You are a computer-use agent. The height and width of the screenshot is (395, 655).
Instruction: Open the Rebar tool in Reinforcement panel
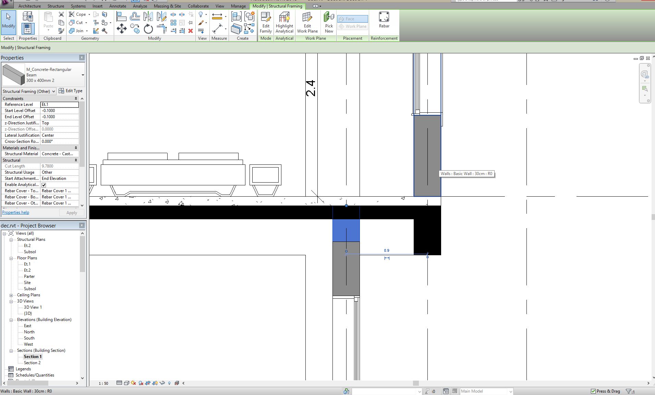pyautogui.click(x=384, y=21)
